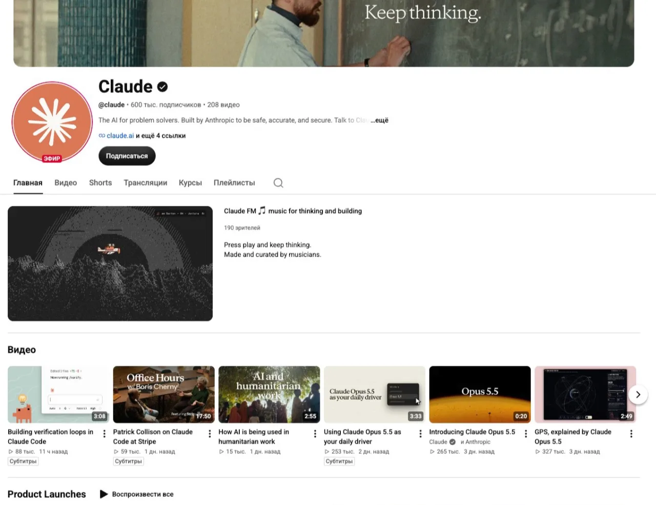The width and height of the screenshot is (656, 505).
Task: Click the Claude channel avatar logo
Action: coord(52,122)
